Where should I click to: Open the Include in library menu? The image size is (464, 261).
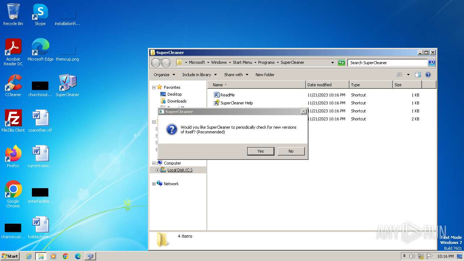[199, 75]
